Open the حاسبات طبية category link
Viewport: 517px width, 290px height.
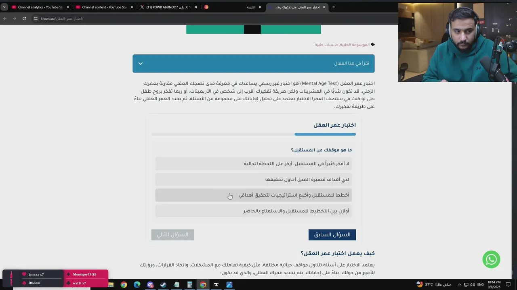click(327, 45)
